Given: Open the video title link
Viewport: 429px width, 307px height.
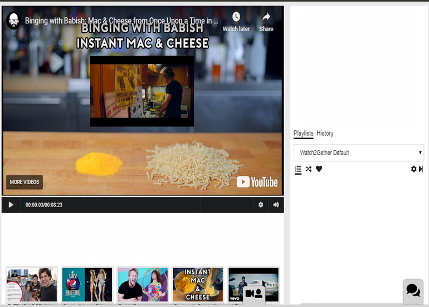Looking at the screenshot, I should tap(121, 21).
